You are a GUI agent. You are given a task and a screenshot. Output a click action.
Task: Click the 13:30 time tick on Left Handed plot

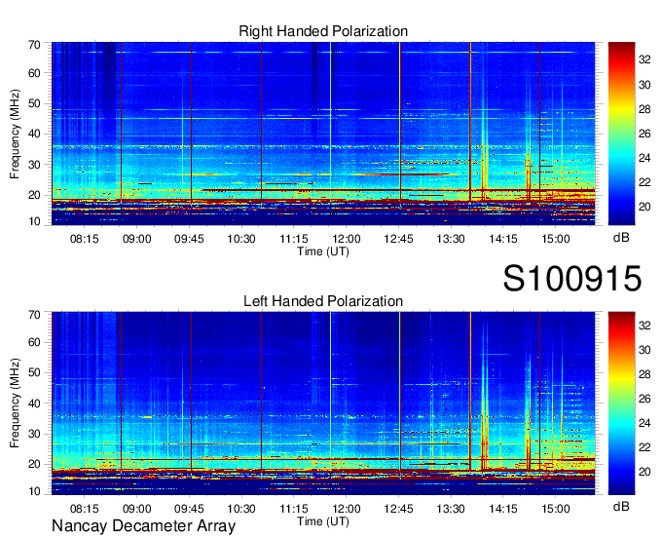[x=451, y=509]
